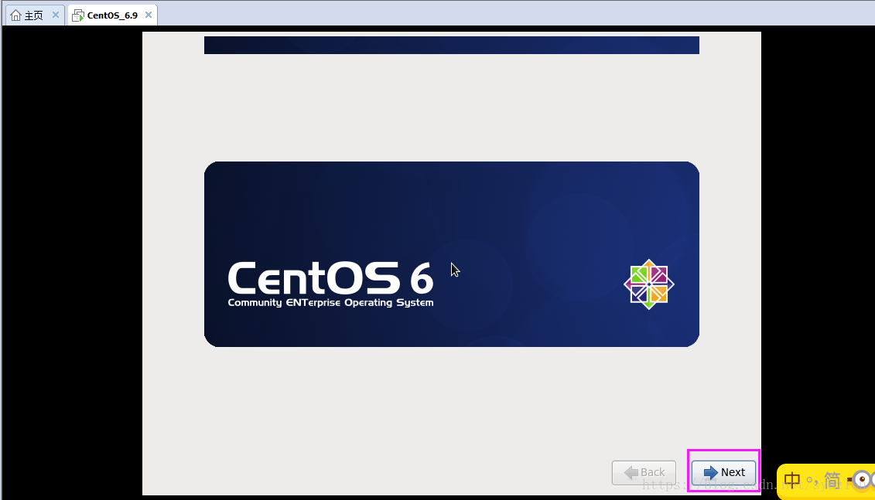The height and width of the screenshot is (500, 875).
Task: Click the greyed-out Back button
Action: click(x=644, y=473)
